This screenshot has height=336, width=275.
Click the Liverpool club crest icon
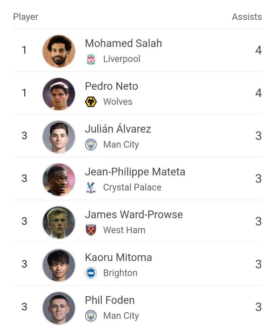[91, 59]
